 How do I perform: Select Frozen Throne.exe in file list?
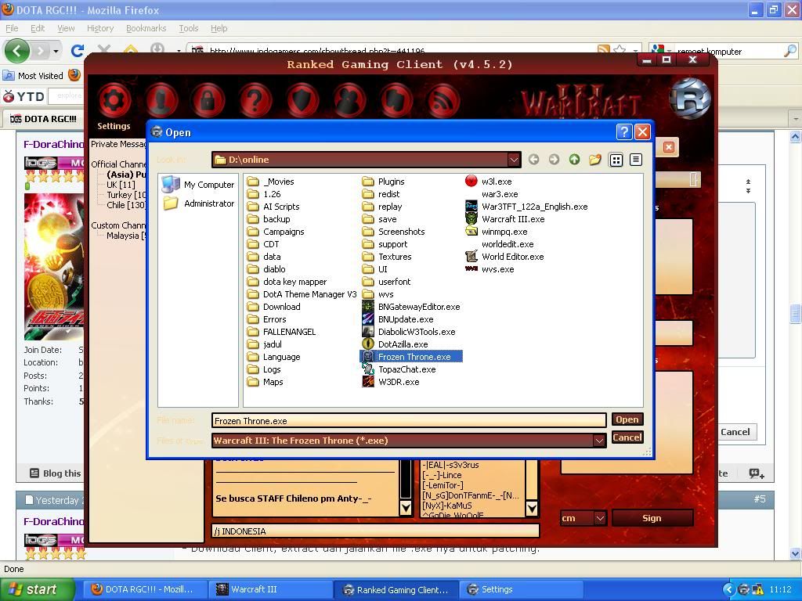click(412, 357)
